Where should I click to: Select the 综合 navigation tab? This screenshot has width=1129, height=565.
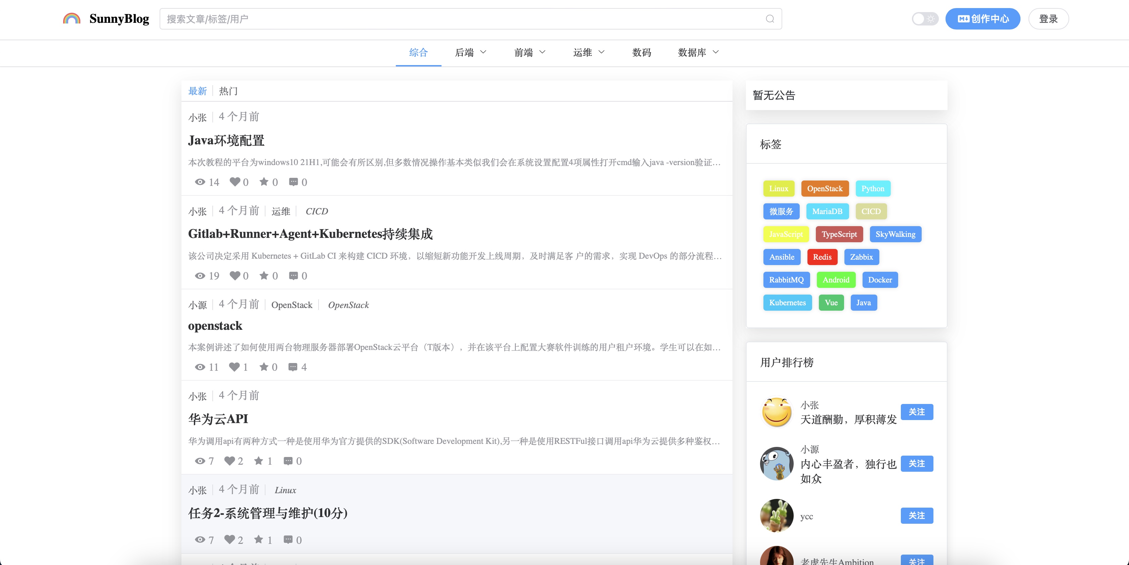pyautogui.click(x=418, y=53)
